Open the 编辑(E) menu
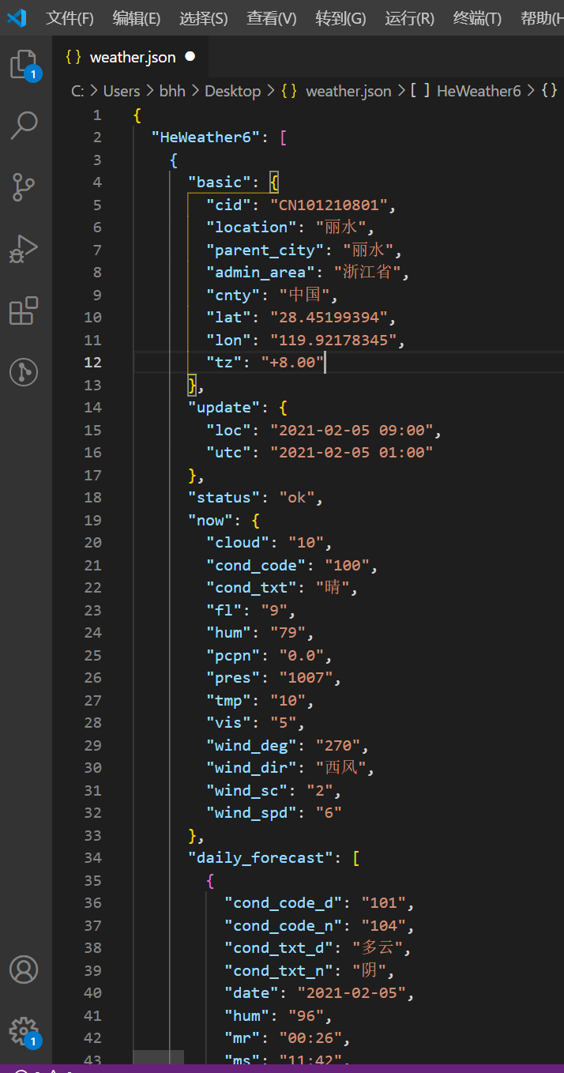Image resolution: width=564 pixels, height=1073 pixels. [x=136, y=18]
